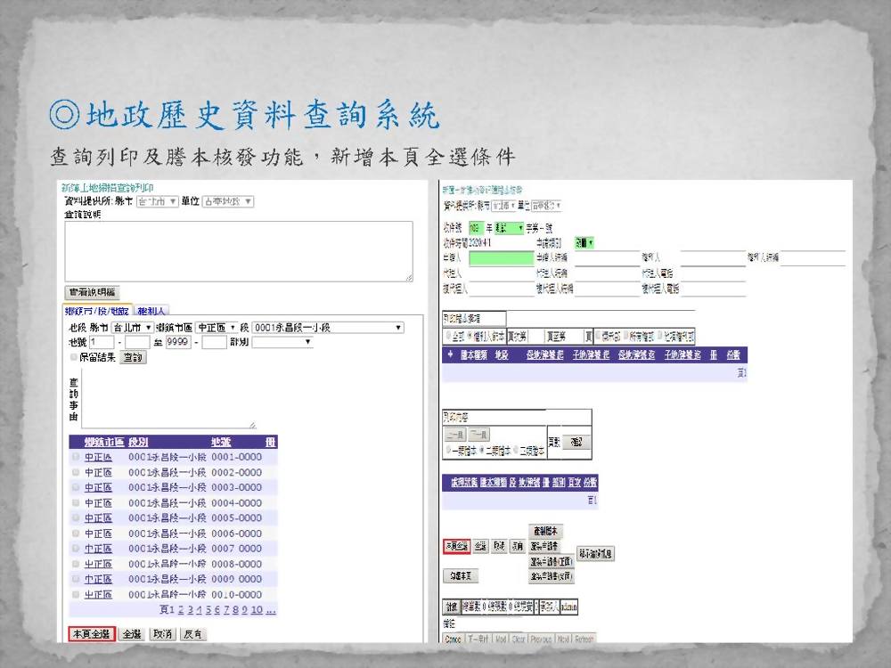Screen dimensions: 891x668
Task: Click in the 查詢說明 text area
Action: click(238, 251)
